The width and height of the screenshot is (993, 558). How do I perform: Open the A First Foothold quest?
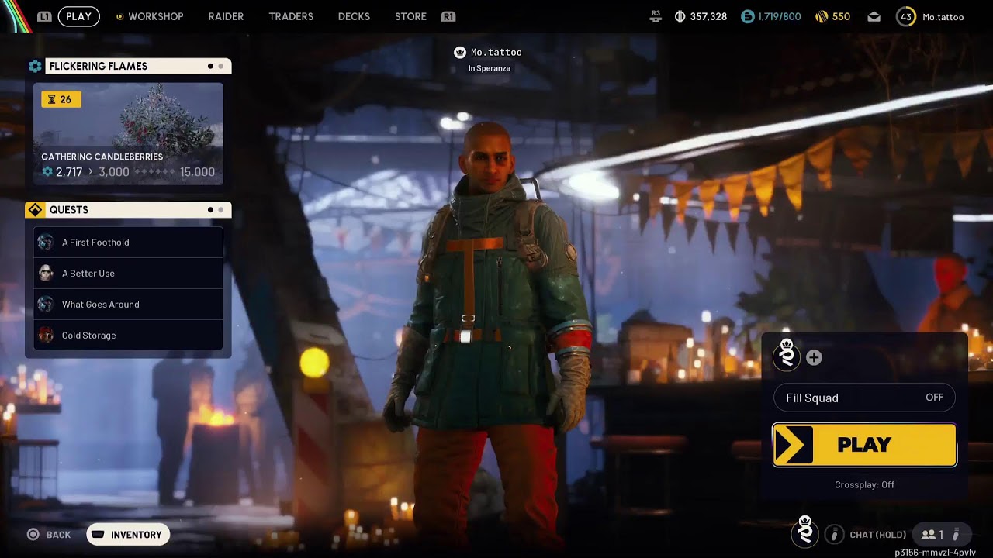point(128,243)
